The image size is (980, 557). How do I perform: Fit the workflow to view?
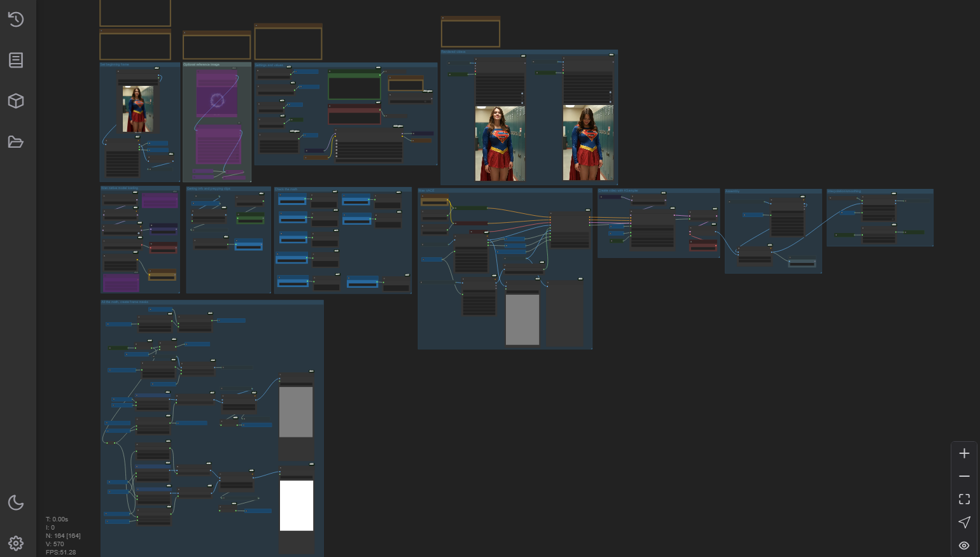964,499
